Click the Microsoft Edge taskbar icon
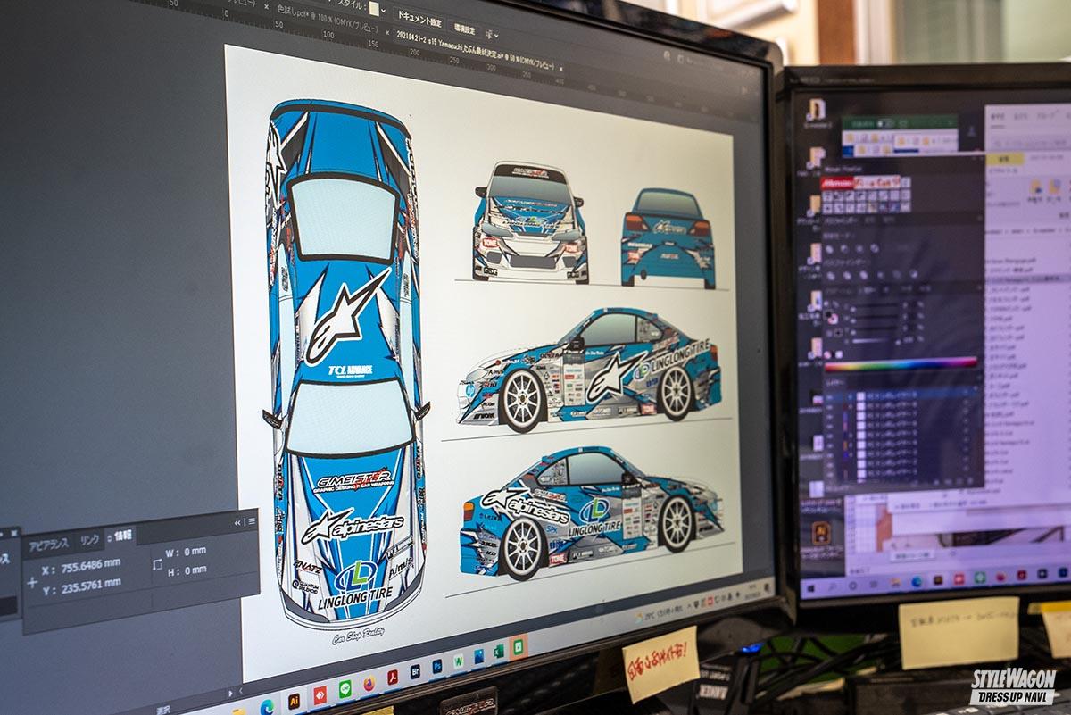 (x=266, y=706)
